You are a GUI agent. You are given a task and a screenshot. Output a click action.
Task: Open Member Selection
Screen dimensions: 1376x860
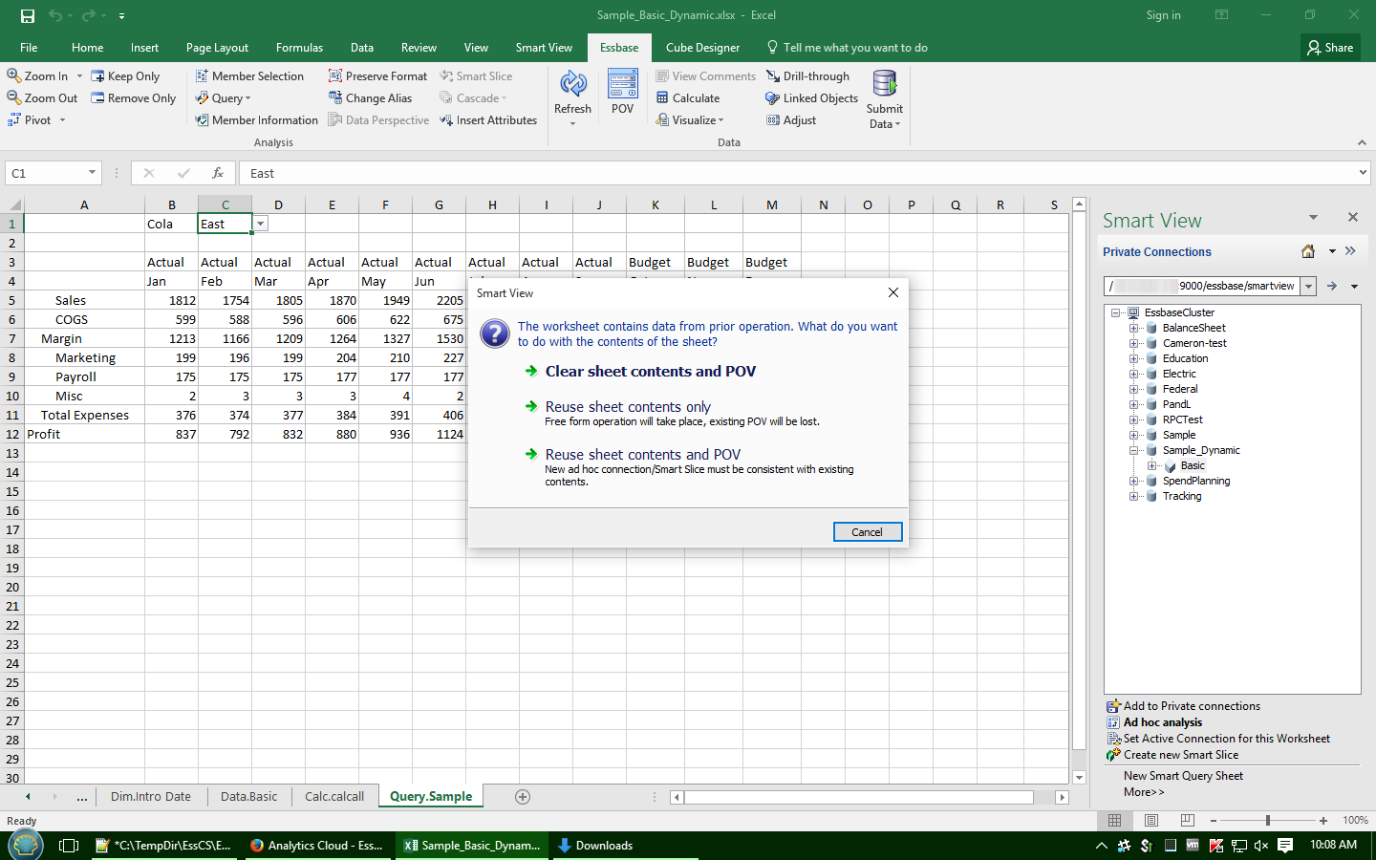pyautogui.click(x=249, y=76)
